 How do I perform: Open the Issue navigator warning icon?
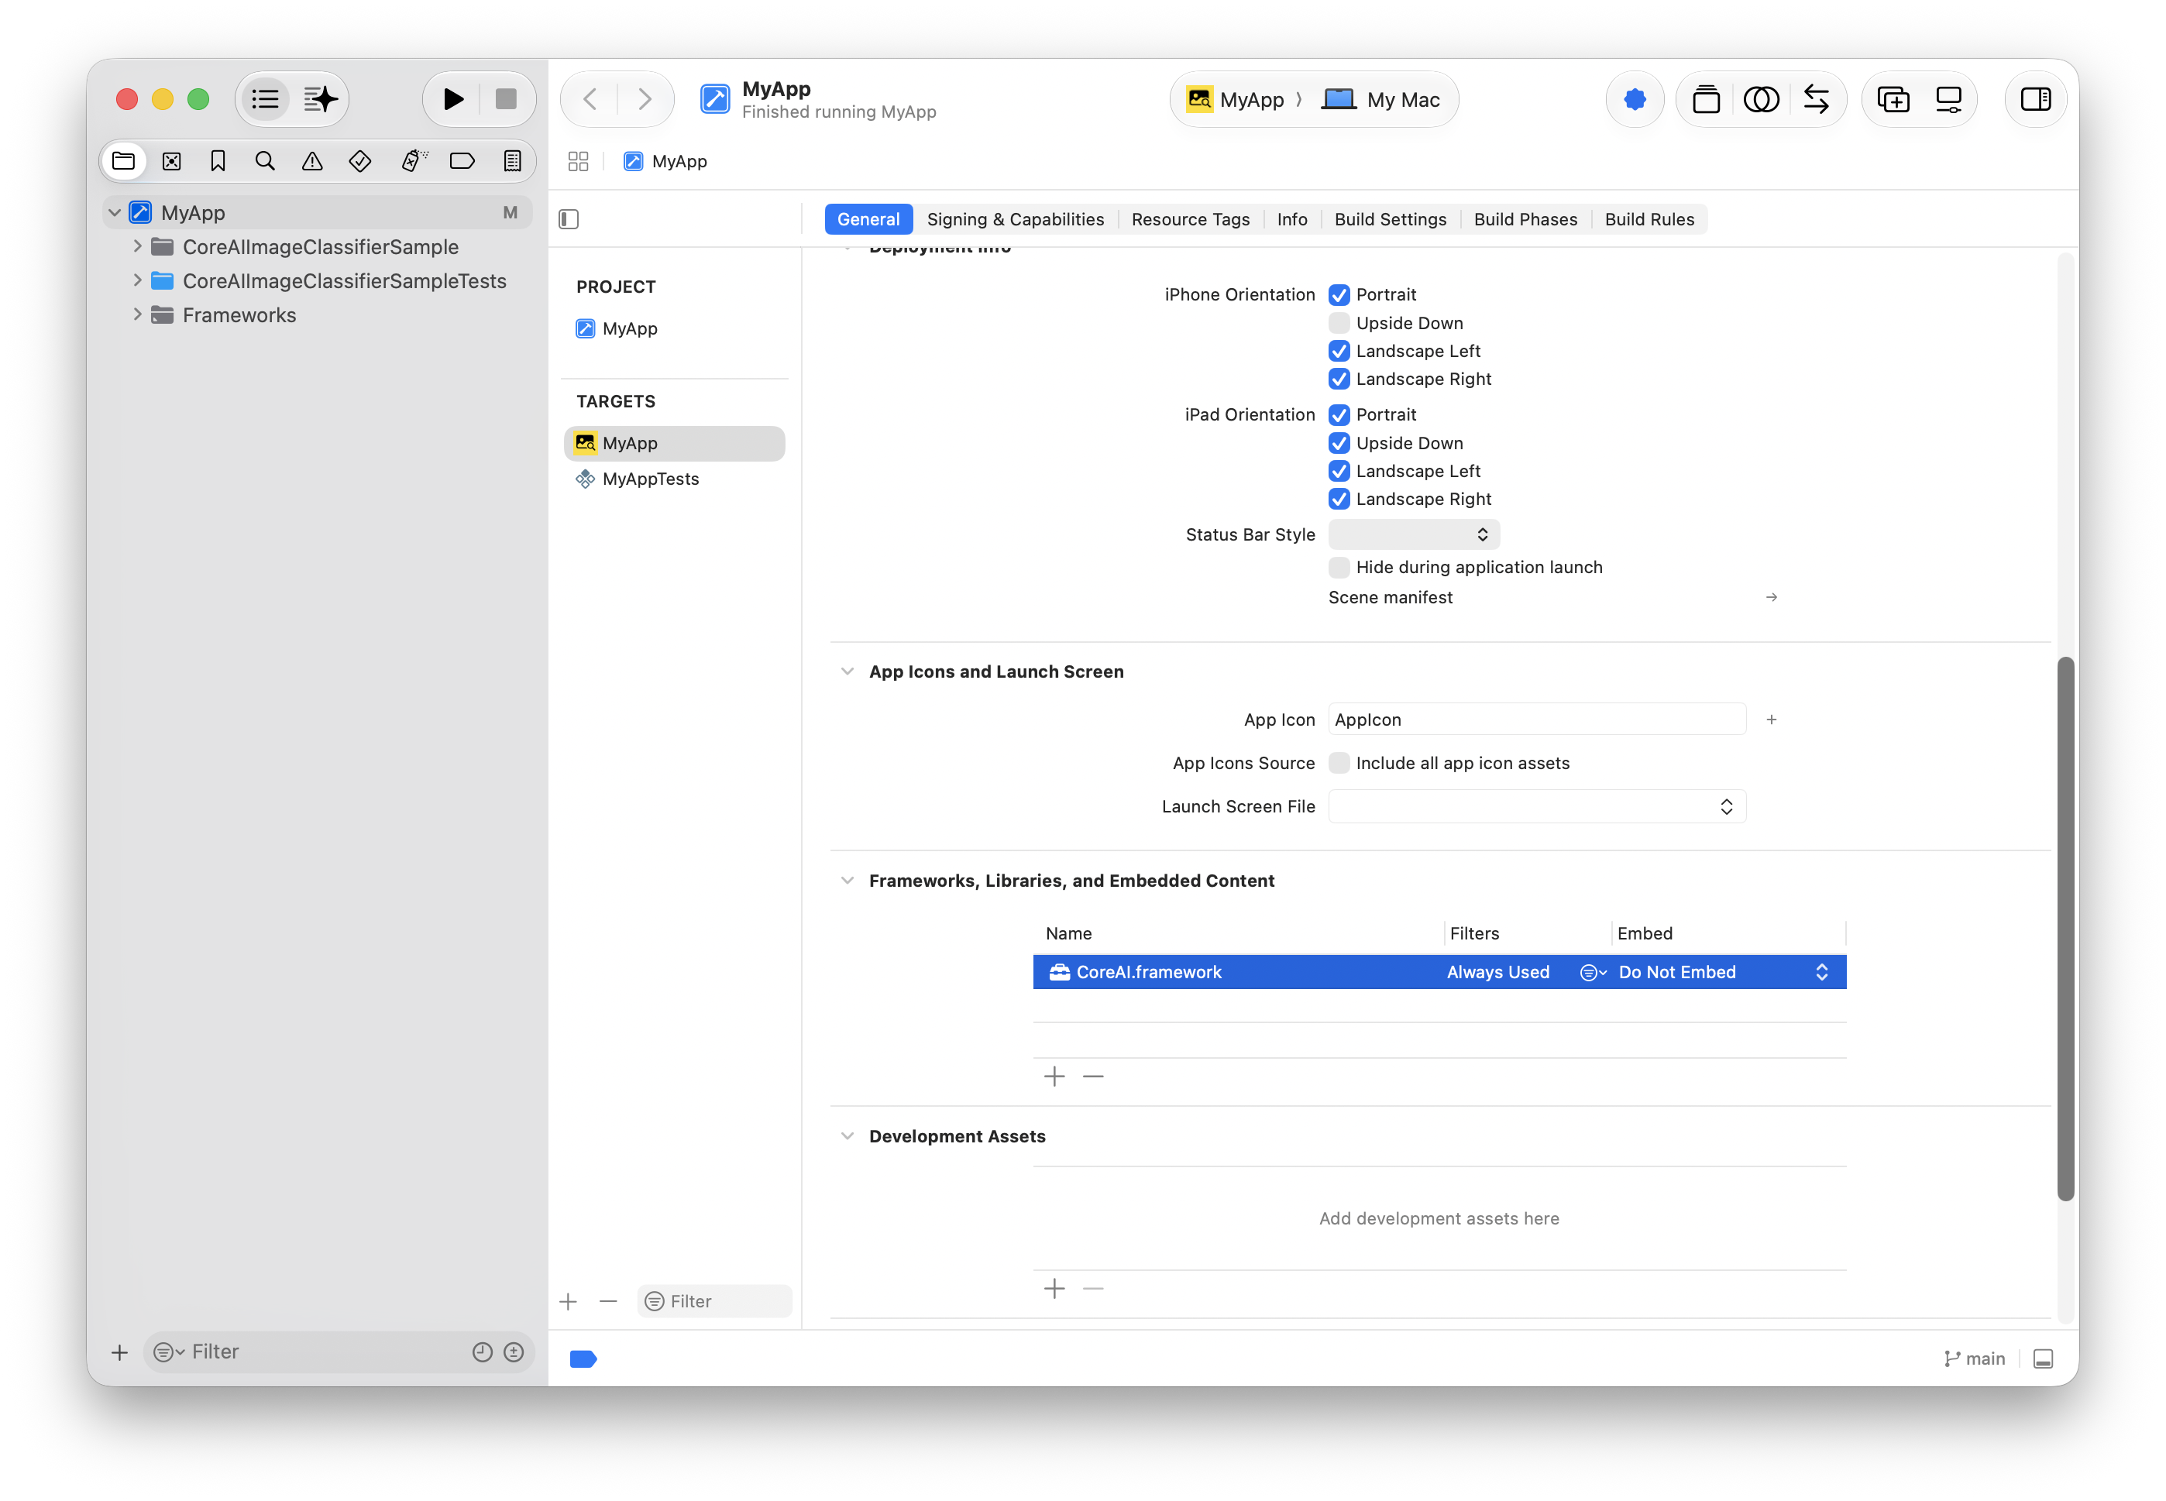click(312, 161)
